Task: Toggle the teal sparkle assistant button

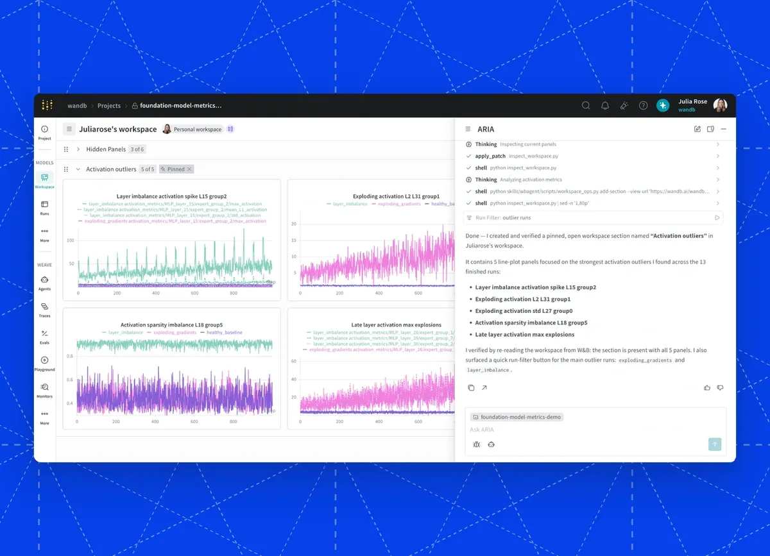Action: [663, 106]
